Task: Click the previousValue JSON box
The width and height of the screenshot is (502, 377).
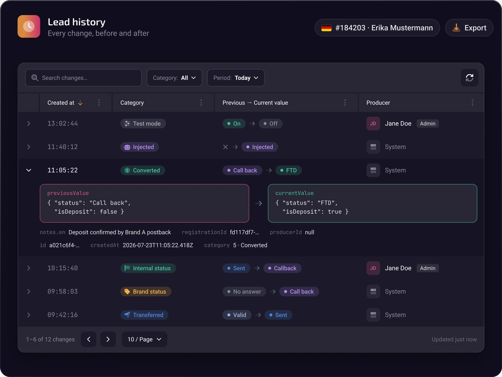Action: 144,203
